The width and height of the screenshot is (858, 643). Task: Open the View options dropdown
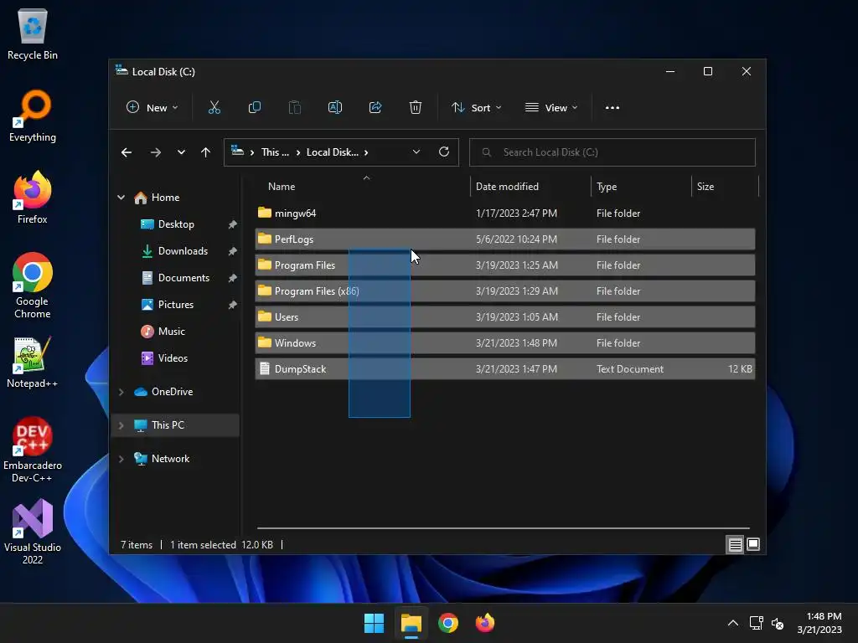tap(551, 108)
